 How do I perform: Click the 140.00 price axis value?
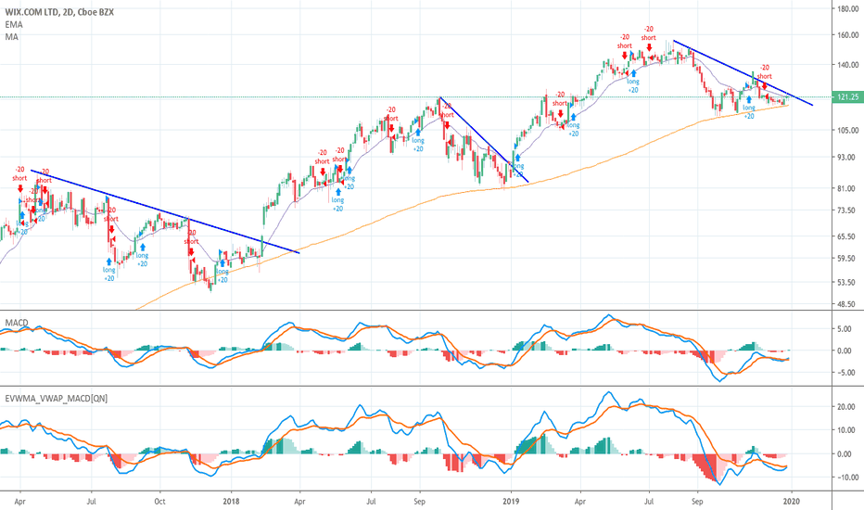(x=848, y=65)
